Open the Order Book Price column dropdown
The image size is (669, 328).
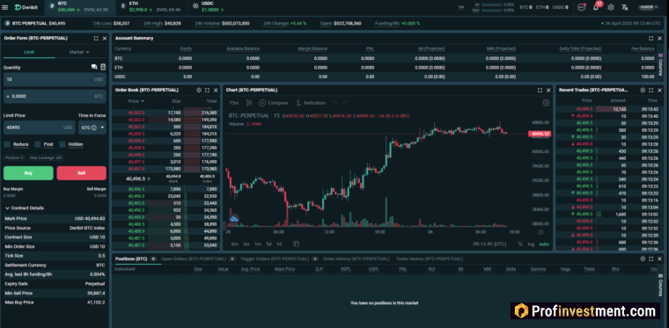136,101
